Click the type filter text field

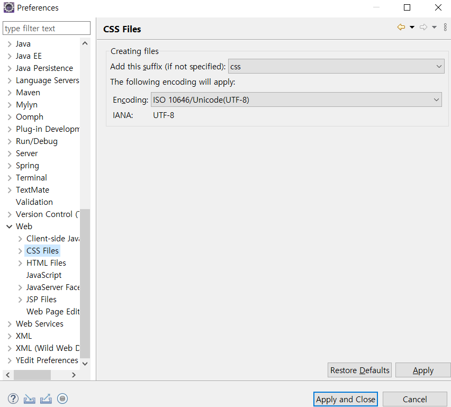pyautogui.click(x=47, y=28)
